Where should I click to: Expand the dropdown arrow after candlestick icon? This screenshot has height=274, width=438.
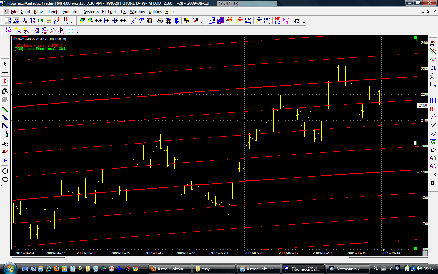201,22
